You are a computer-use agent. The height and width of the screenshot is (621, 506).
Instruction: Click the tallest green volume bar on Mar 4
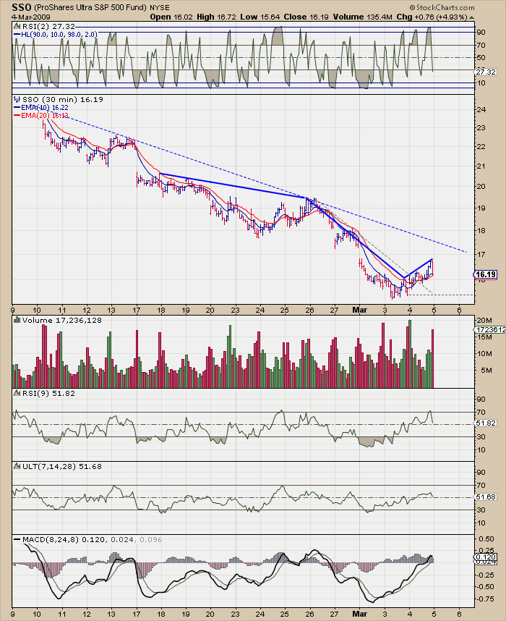[409, 354]
